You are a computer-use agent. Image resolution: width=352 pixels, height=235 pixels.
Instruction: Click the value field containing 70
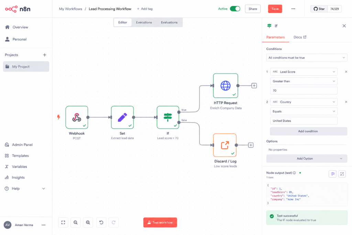point(304,90)
